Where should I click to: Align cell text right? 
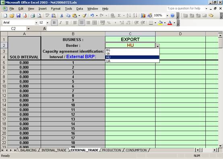88,23
